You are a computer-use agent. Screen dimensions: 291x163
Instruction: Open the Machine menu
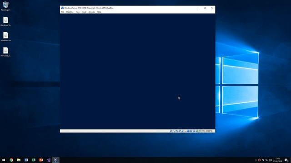[x=70, y=12]
